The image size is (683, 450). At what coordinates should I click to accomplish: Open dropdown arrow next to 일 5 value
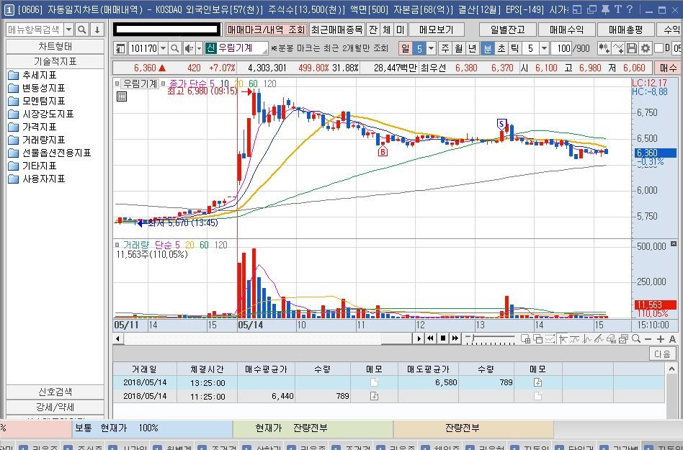(x=431, y=48)
